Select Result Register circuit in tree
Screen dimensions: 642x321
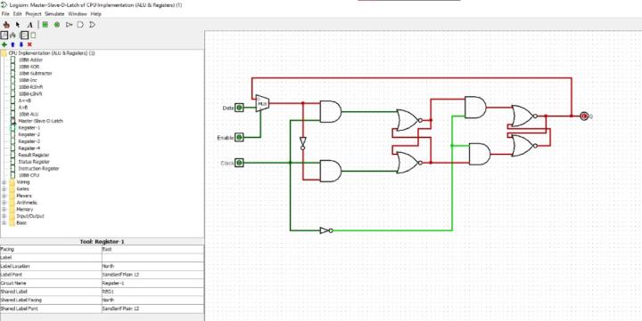point(34,155)
